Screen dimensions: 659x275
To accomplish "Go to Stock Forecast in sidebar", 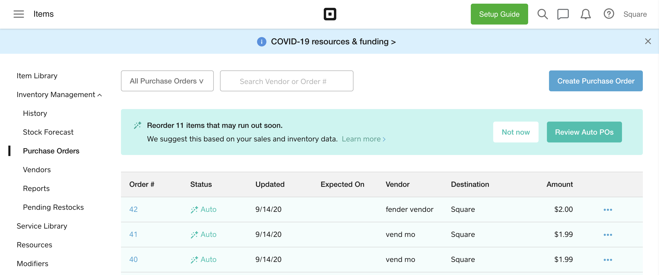I will tap(48, 132).
